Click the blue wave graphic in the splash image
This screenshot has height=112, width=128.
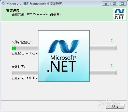click(64, 46)
